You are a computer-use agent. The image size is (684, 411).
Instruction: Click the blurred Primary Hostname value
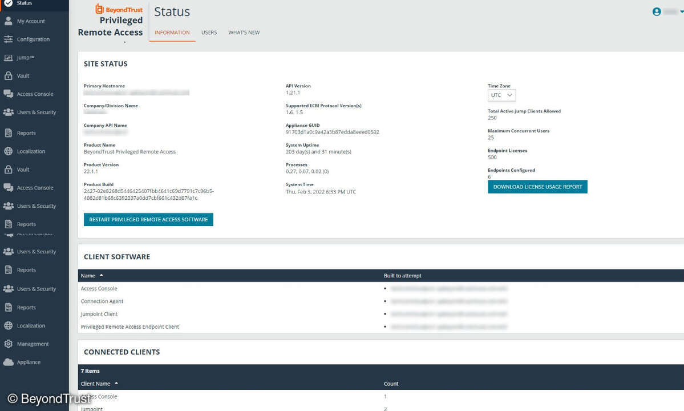[136, 92]
